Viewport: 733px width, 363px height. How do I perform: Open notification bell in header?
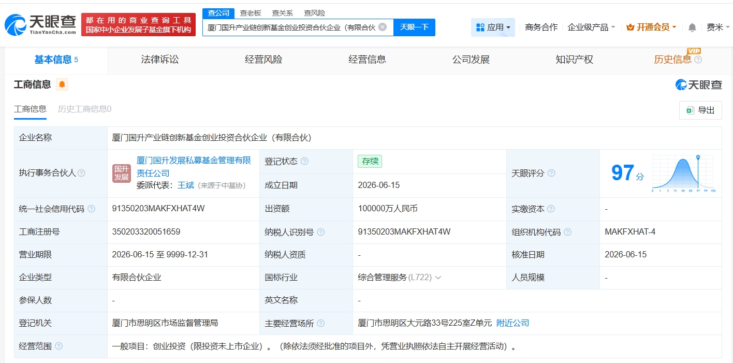pos(692,27)
